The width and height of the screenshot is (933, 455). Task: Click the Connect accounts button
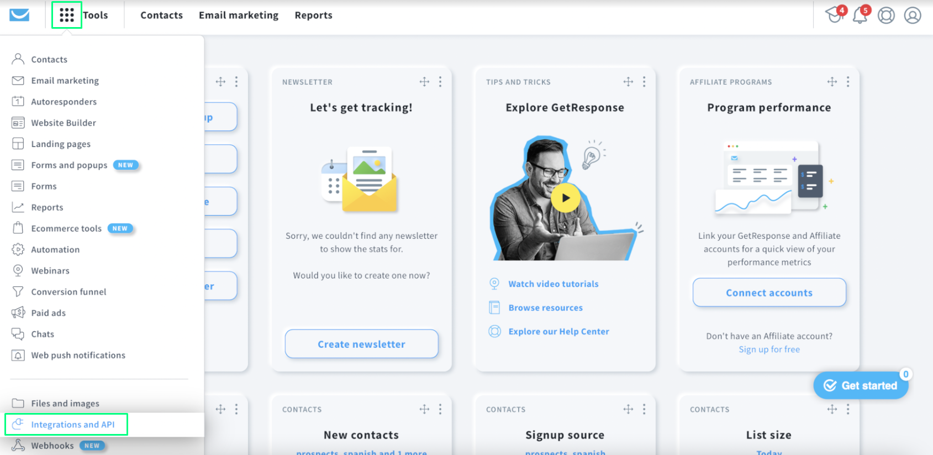[x=769, y=292]
